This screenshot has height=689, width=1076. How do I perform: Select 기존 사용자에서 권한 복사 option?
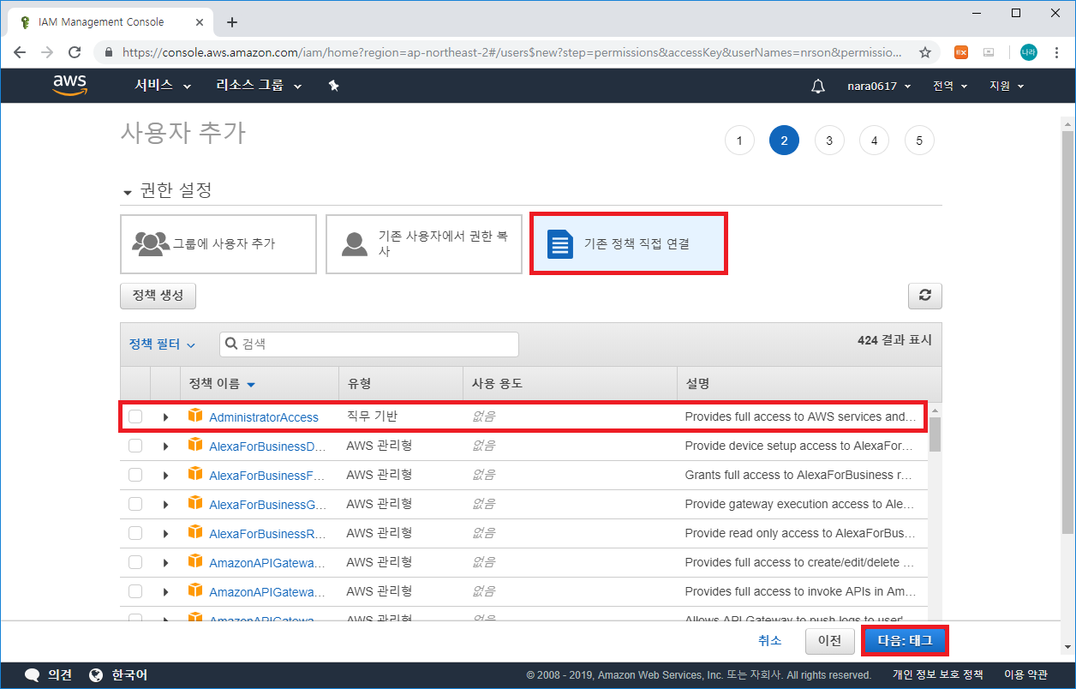pos(424,243)
